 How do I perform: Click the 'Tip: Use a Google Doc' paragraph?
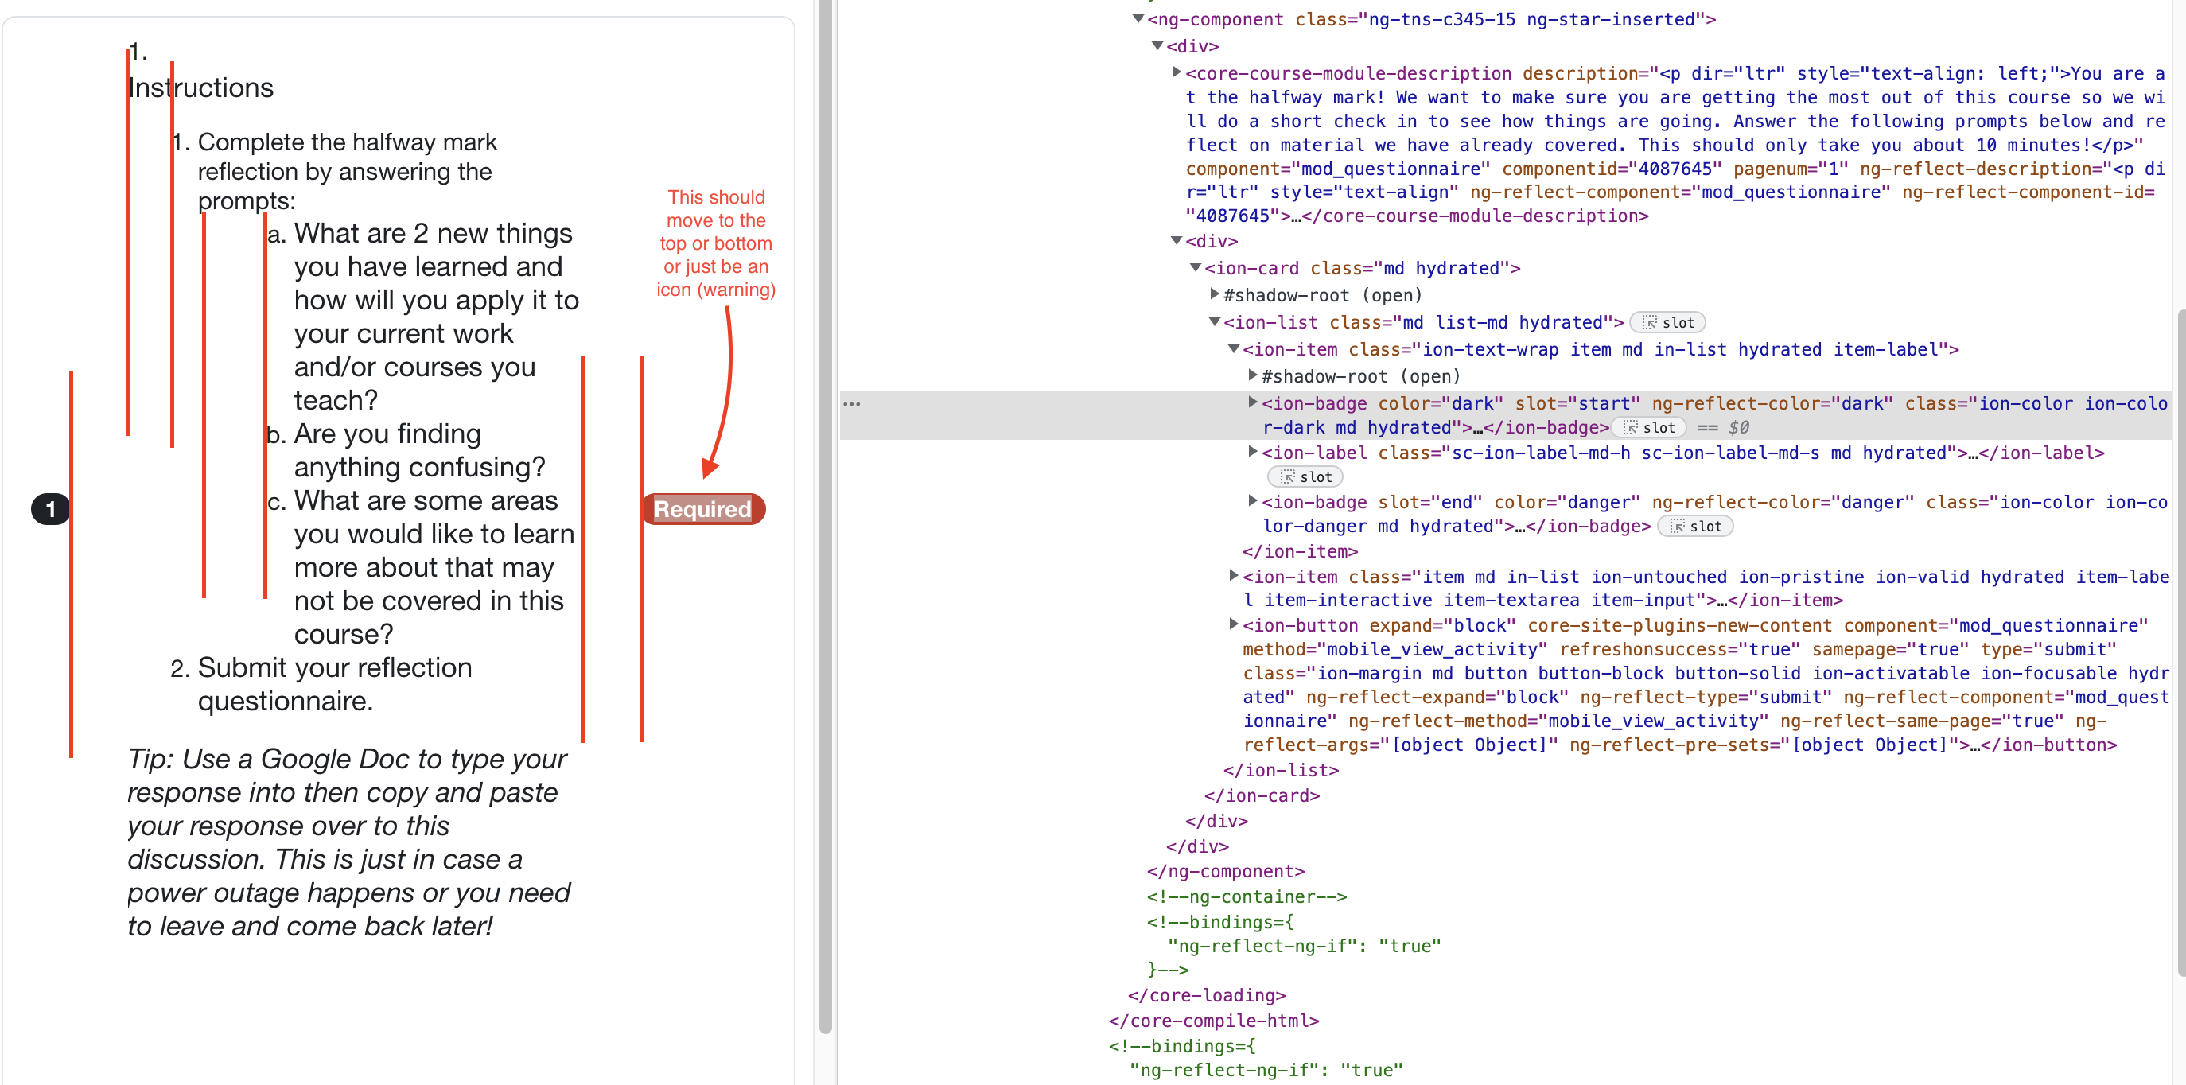[348, 842]
